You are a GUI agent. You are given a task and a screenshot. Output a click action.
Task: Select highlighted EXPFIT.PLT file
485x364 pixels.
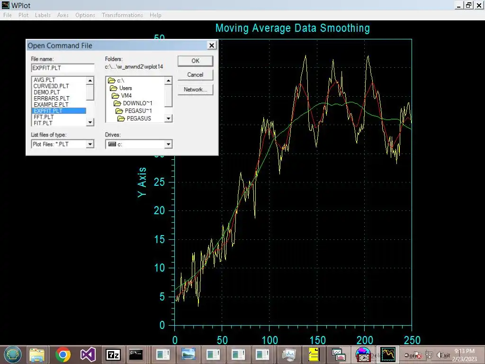(x=59, y=111)
